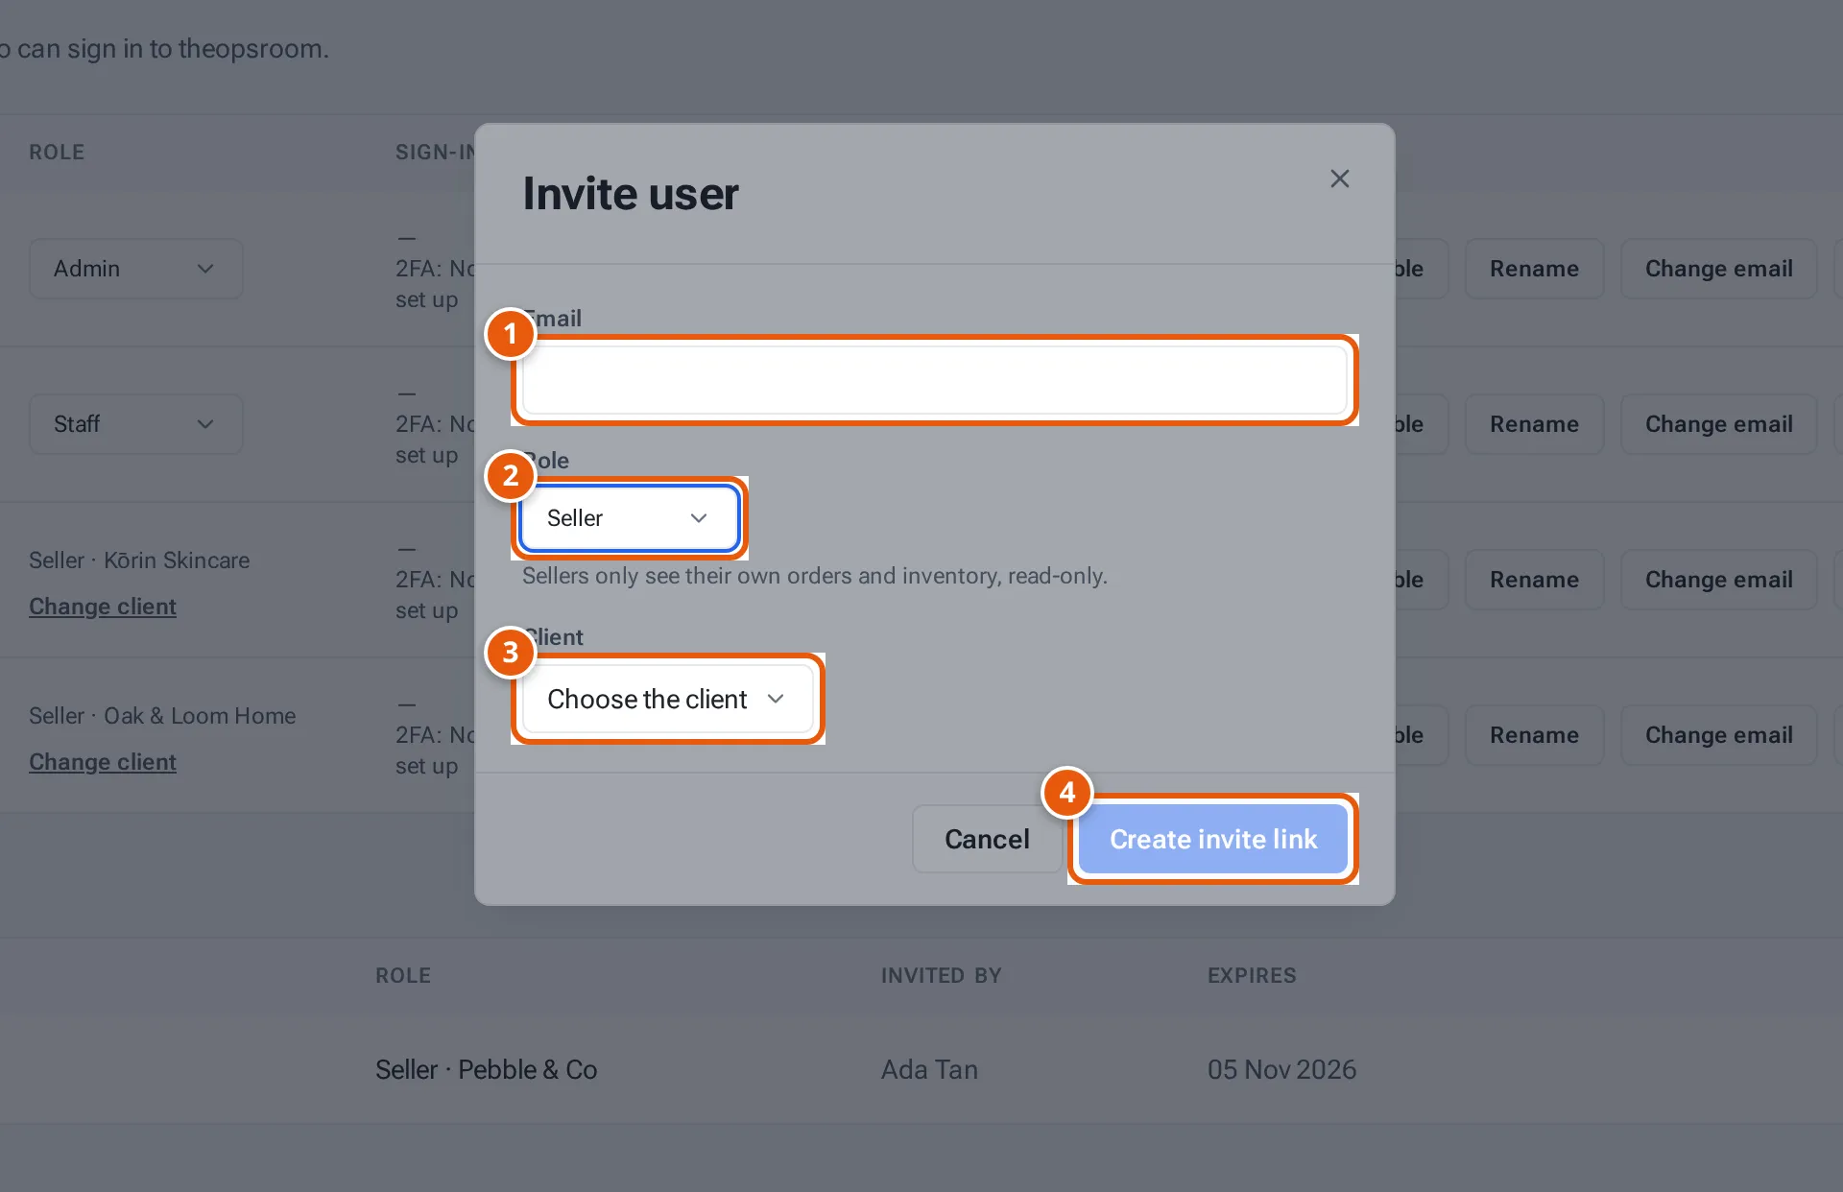Click Rename in the Staff row
1843x1192 pixels.
pyautogui.click(x=1534, y=424)
